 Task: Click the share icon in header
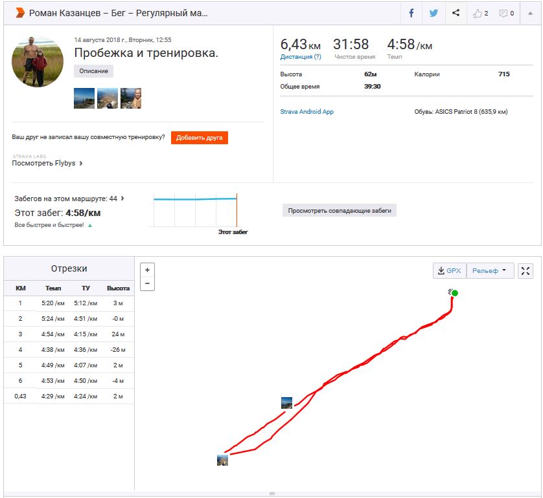tap(456, 13)
